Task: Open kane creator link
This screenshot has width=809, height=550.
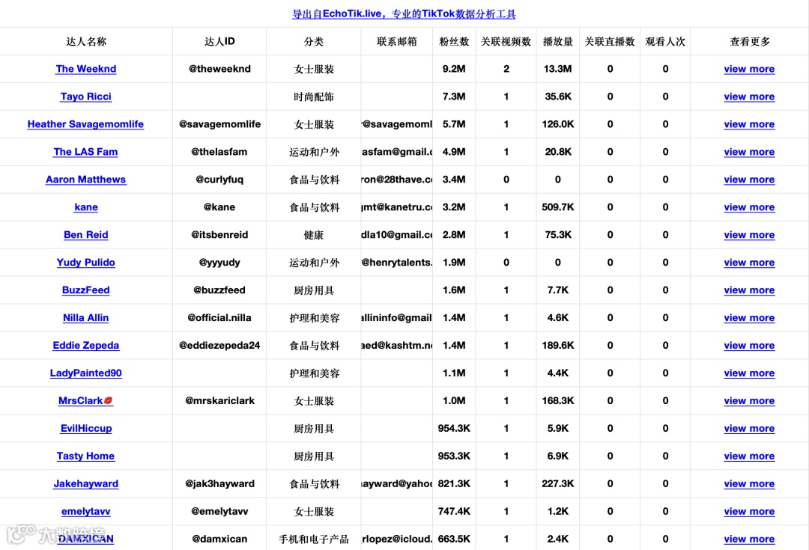Action: point(85,207)
